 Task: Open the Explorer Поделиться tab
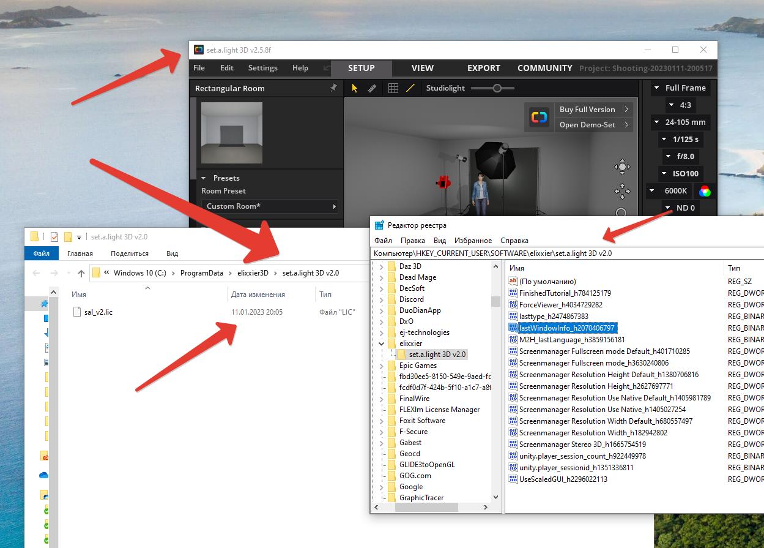point(130,253)
